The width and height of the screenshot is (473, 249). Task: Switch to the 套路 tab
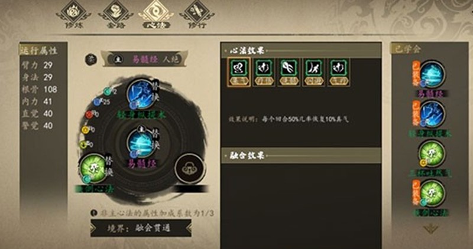[x=115, y=15]
